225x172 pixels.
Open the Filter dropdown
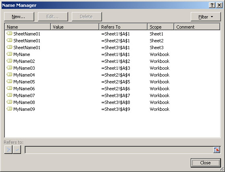click(x=206, y=17)
